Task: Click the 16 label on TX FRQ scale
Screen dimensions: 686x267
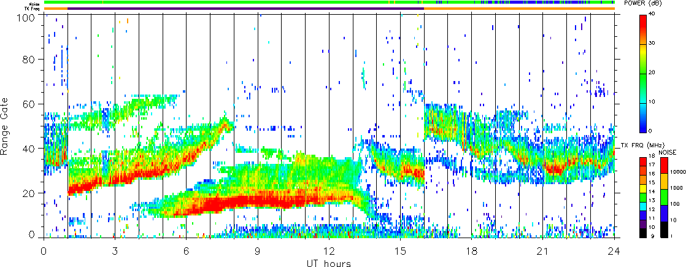Action: 652,174
